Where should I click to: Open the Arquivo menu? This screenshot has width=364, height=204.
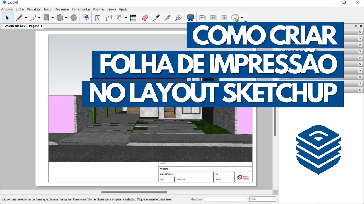[7, 9]
